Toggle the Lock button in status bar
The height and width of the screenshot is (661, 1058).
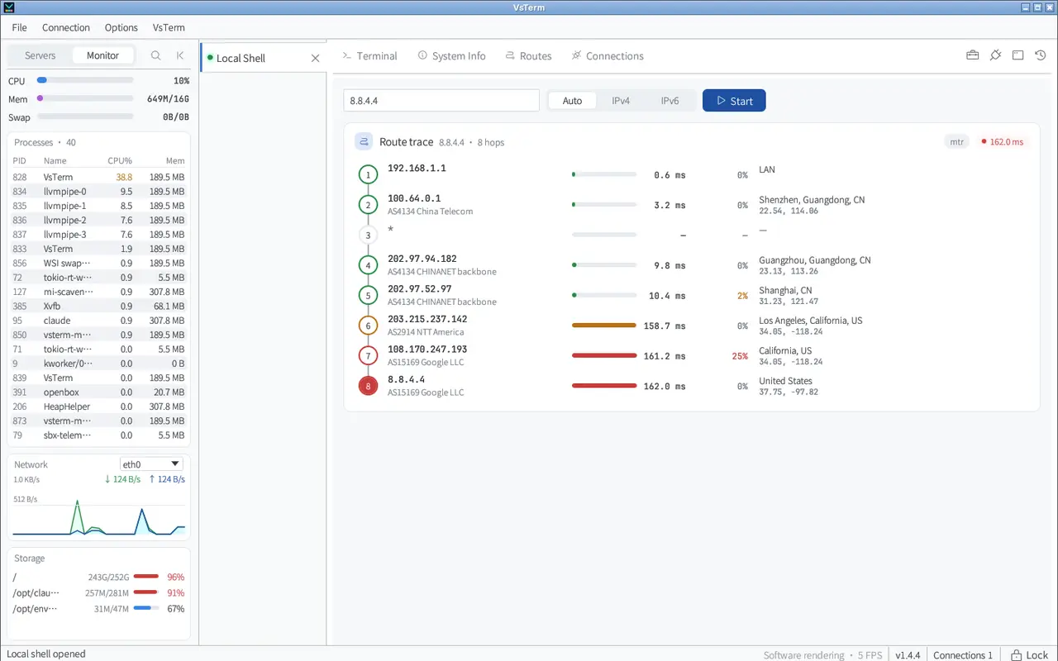(1029, 654)
